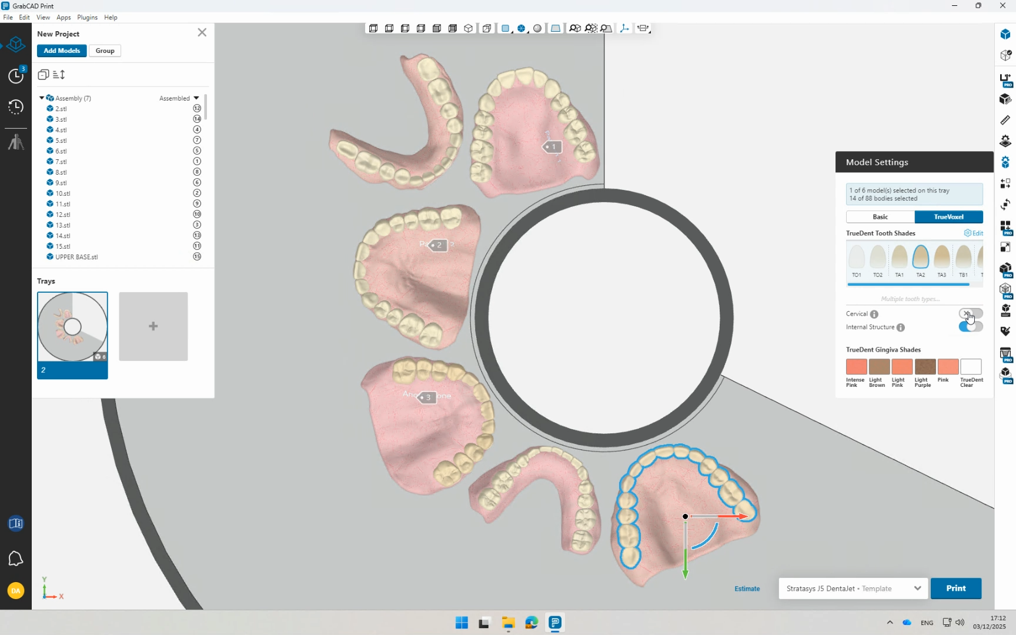Image resolution: width=1016 pixels, height=635 pixels.
Task: Click the notifications bell icon
Action: (16, 559)
